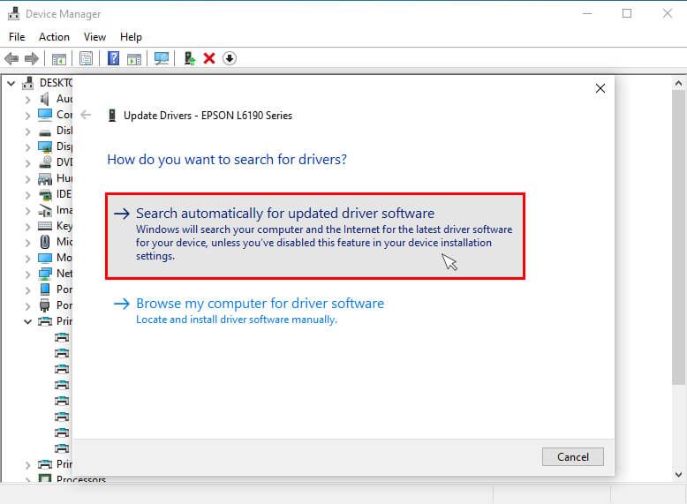Choose Search automatically for updated driver software

[284, 214]
